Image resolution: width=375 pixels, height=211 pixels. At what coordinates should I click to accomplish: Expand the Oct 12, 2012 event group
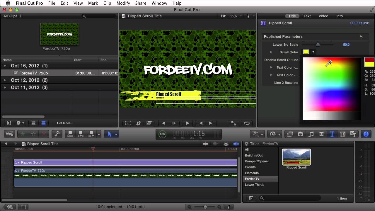tap(5, 80)
